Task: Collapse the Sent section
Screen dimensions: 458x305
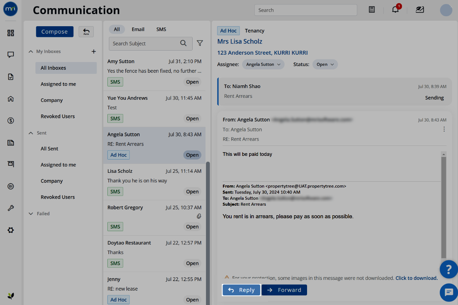Action: coord(31,133)
